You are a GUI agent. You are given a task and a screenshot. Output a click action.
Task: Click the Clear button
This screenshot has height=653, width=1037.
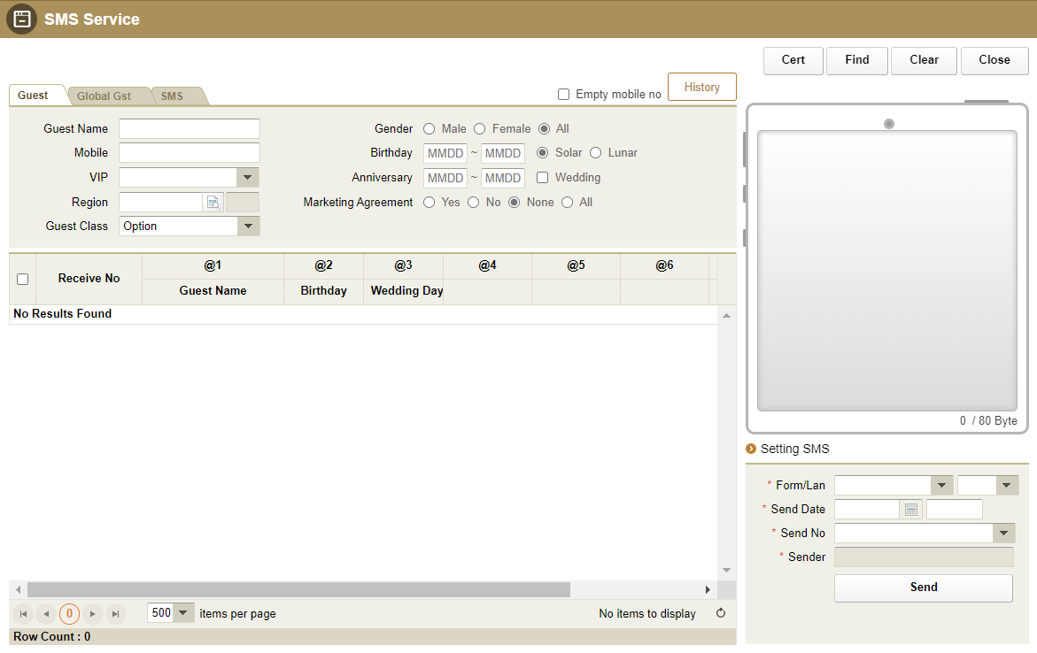point(924,60)
